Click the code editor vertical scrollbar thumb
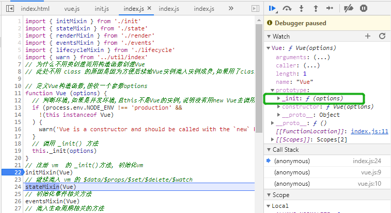The image size is (391, 213). (x=259, y=78)
